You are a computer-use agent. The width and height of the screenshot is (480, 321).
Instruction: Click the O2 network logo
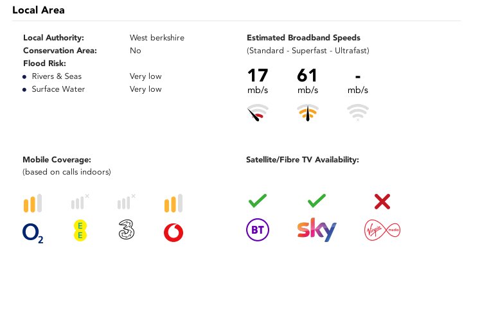coord(33,233)
